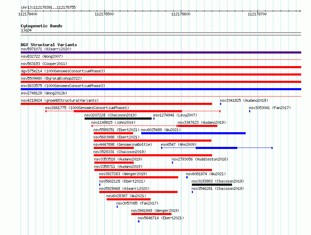The width and height of the screenshot is (311, 235).
Task: Open the nsv3353518 (Audano2019) label
Action: point(118,159)
